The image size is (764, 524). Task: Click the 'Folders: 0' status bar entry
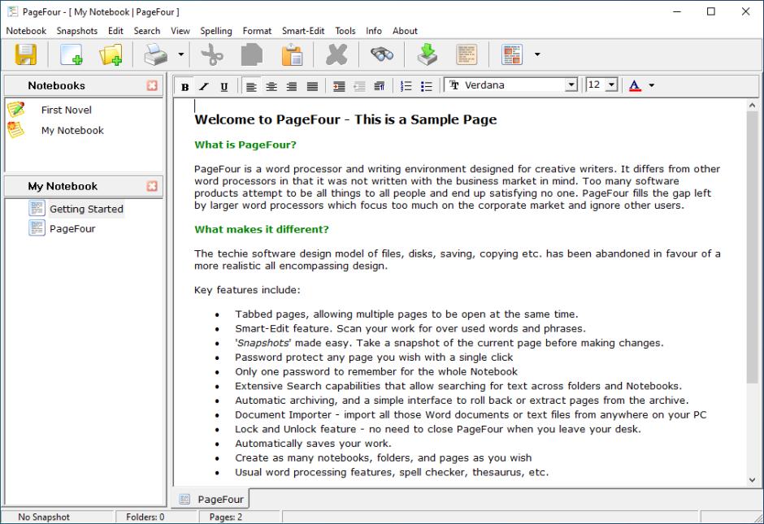click(145, 518)
